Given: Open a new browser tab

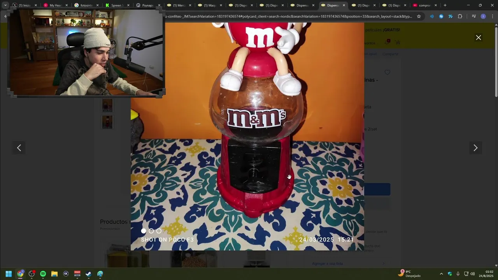Looking at the screenshot, I should (x=445, y=5).
